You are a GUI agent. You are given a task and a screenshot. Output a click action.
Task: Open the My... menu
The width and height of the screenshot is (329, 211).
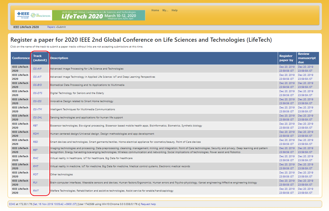(x=165, y=10)
